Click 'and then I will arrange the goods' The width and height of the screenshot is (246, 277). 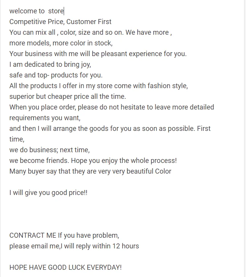coord(110,129)
